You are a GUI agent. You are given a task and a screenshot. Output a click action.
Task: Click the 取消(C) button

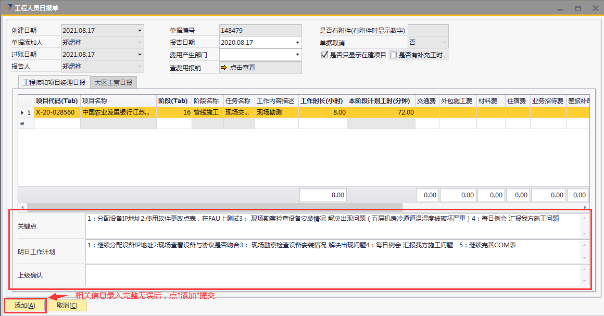pyautogui.click(x=67, y=306)
